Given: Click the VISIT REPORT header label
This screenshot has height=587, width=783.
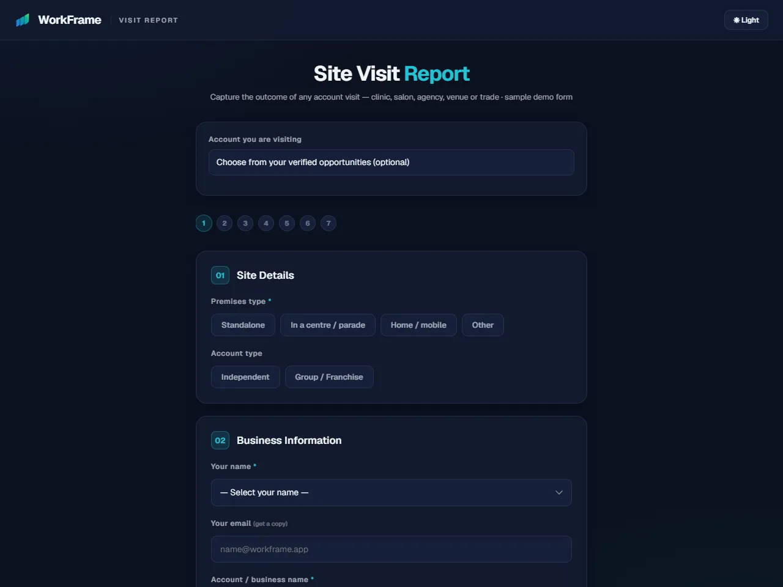Looking at the screenshot, I should pos(148,20).
